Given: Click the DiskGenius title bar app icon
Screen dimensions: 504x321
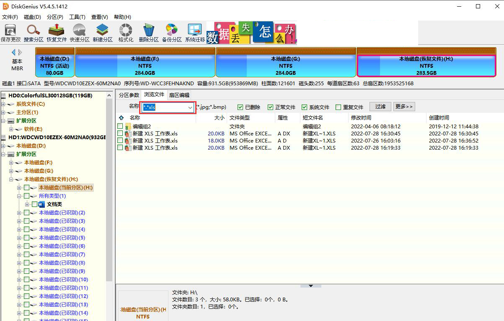Looking at the screenshot, I should pos(6,6).
